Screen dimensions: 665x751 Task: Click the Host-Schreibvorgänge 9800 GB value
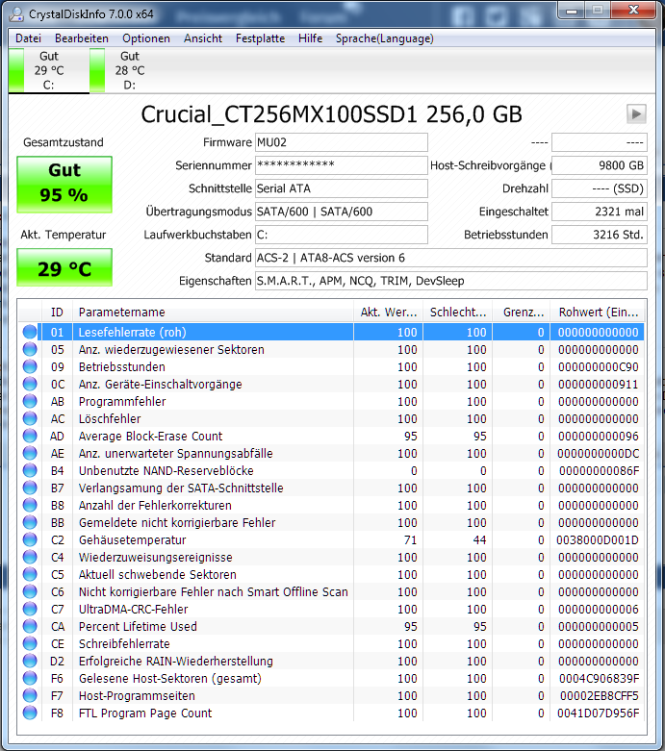tap(600, 165)
